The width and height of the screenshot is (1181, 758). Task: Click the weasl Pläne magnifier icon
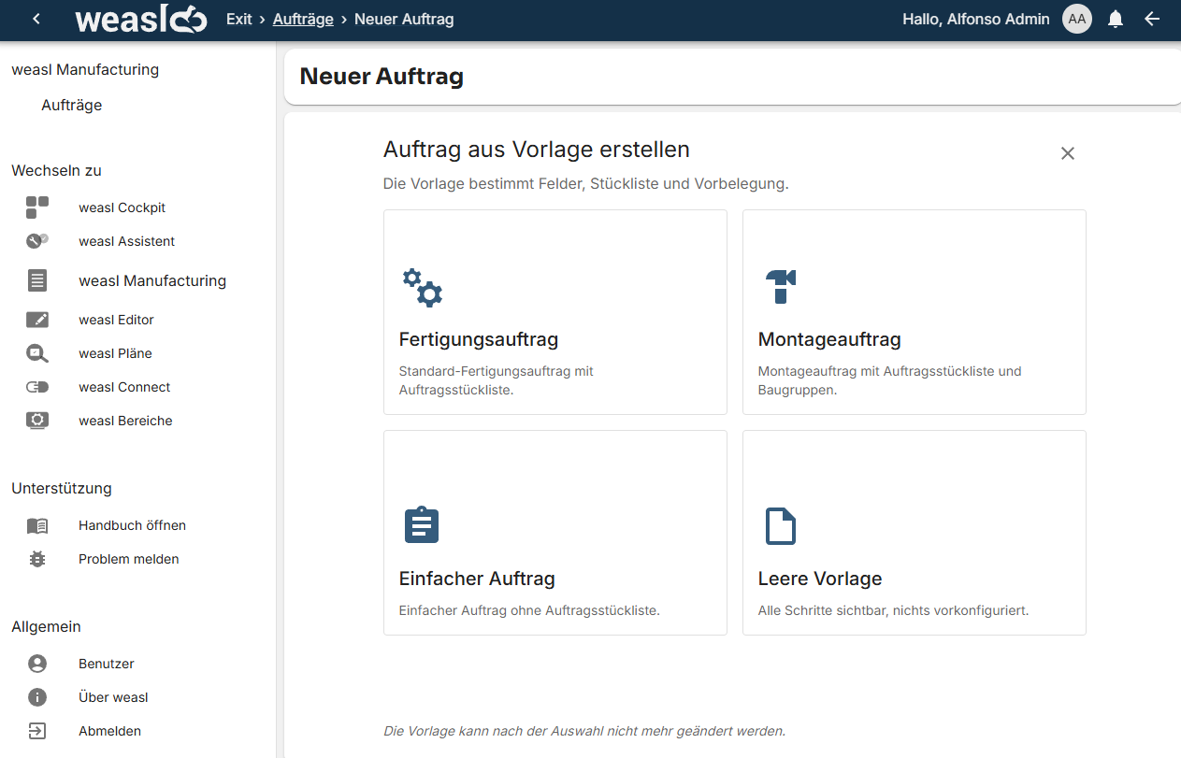(37, 353)
